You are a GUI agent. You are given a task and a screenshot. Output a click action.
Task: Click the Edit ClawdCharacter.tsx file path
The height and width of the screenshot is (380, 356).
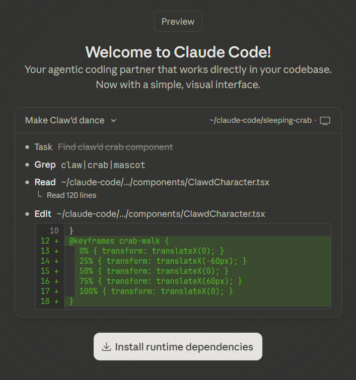pyautogui.click(x=161, y=214)
